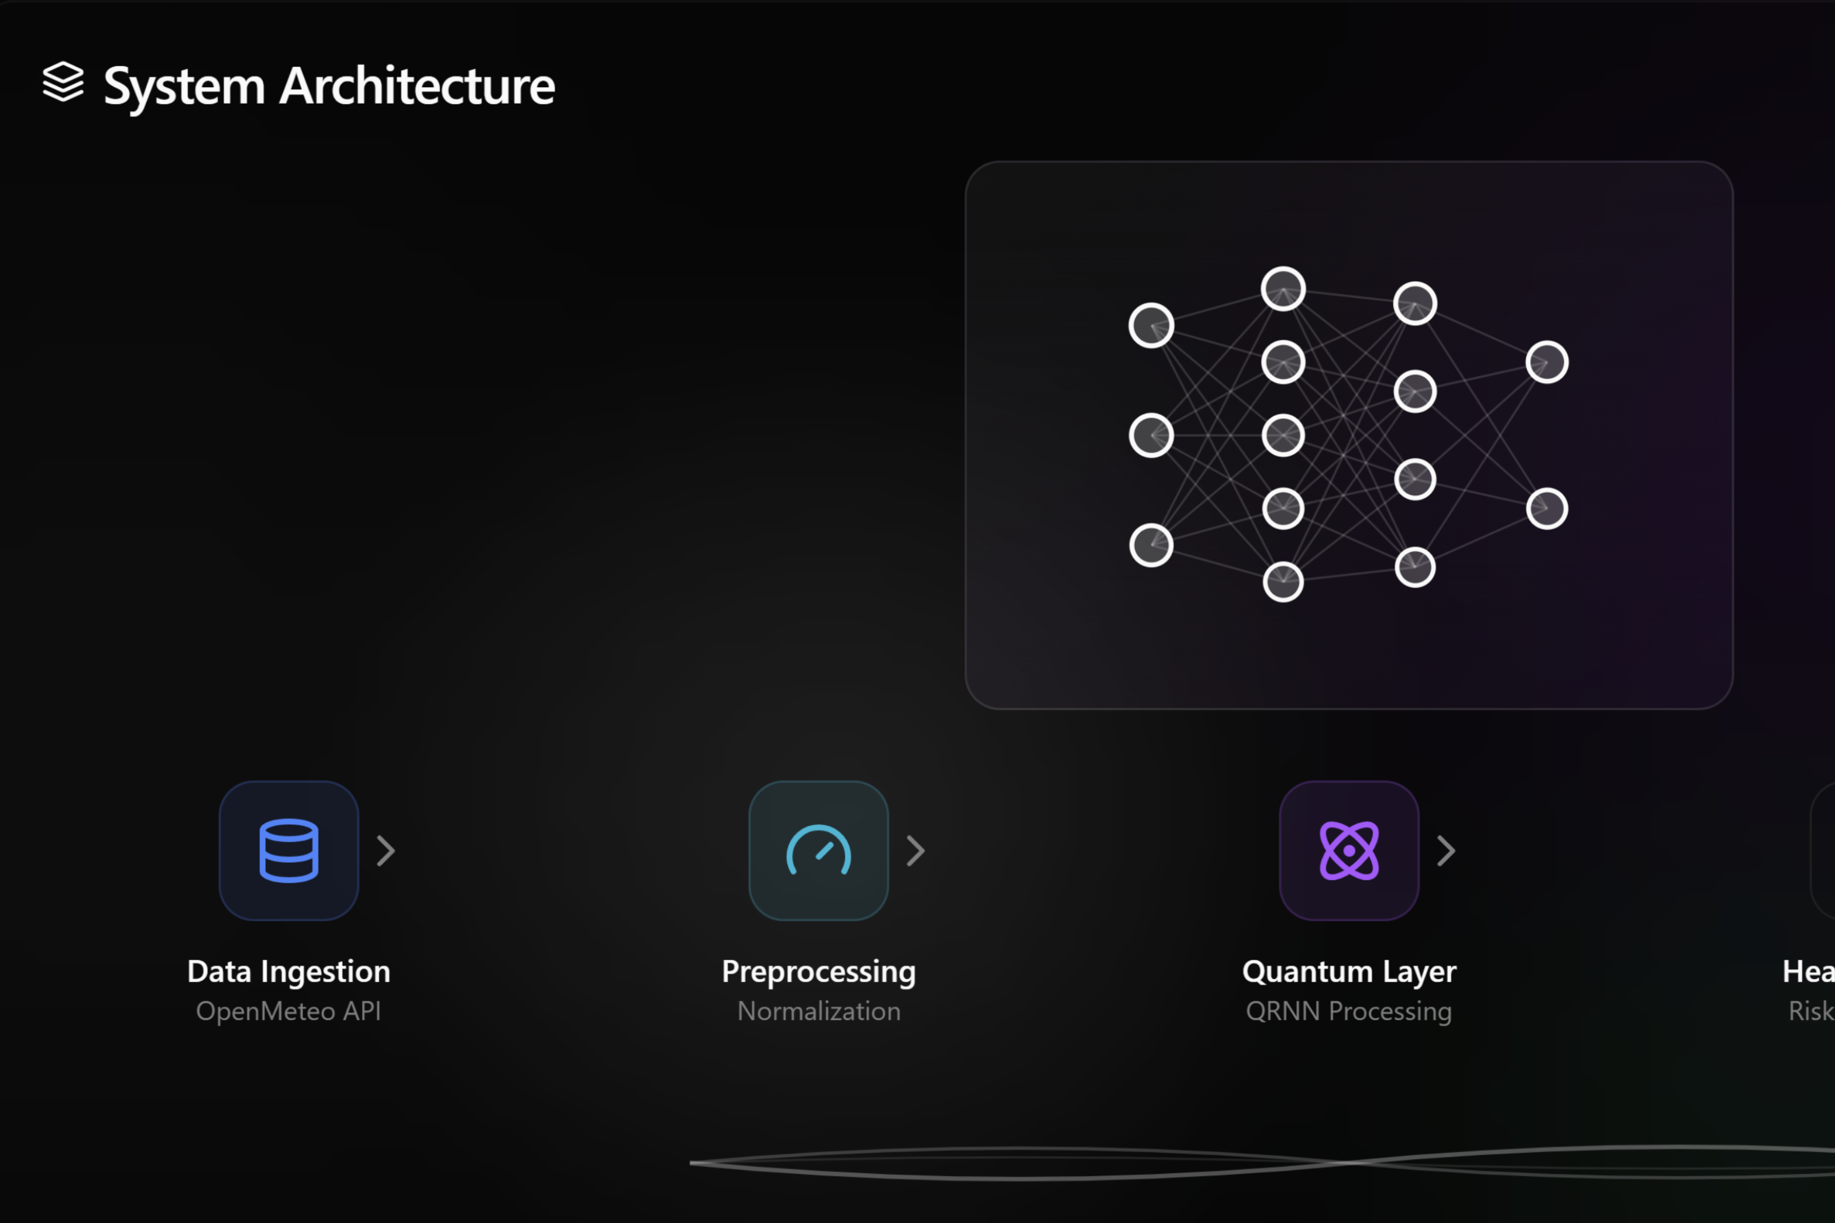
Task: Click the layers stack icon beside System Architecture
Action: (63, 82)
